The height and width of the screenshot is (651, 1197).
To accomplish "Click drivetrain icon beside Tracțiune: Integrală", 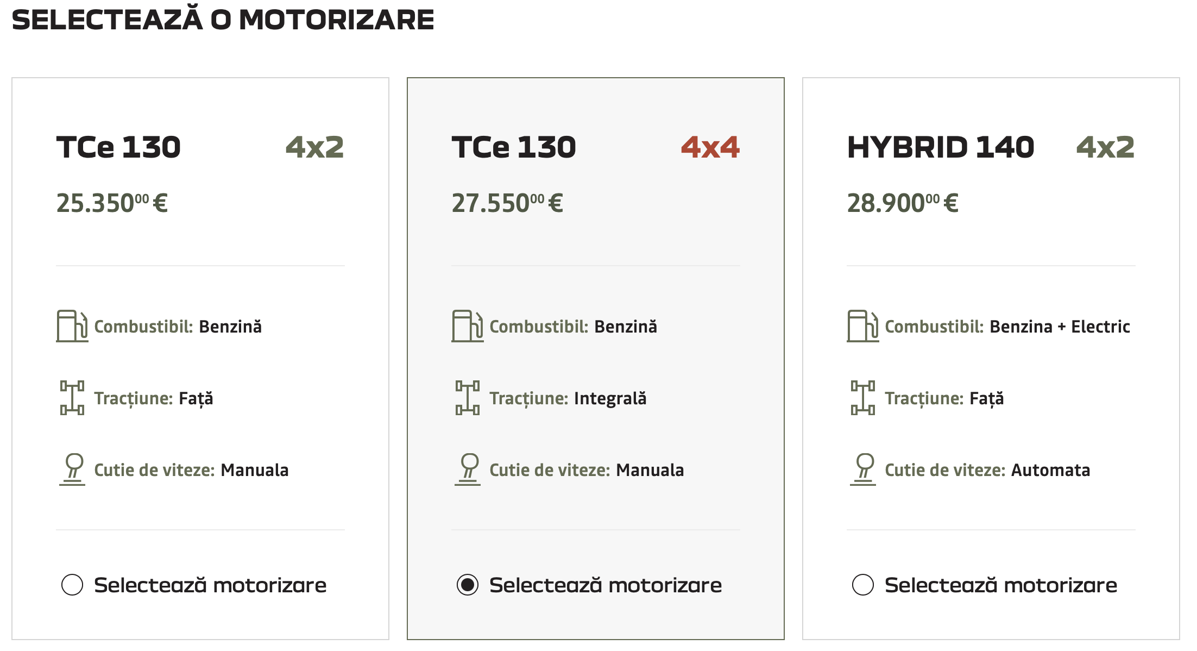I will pos(467,398).
